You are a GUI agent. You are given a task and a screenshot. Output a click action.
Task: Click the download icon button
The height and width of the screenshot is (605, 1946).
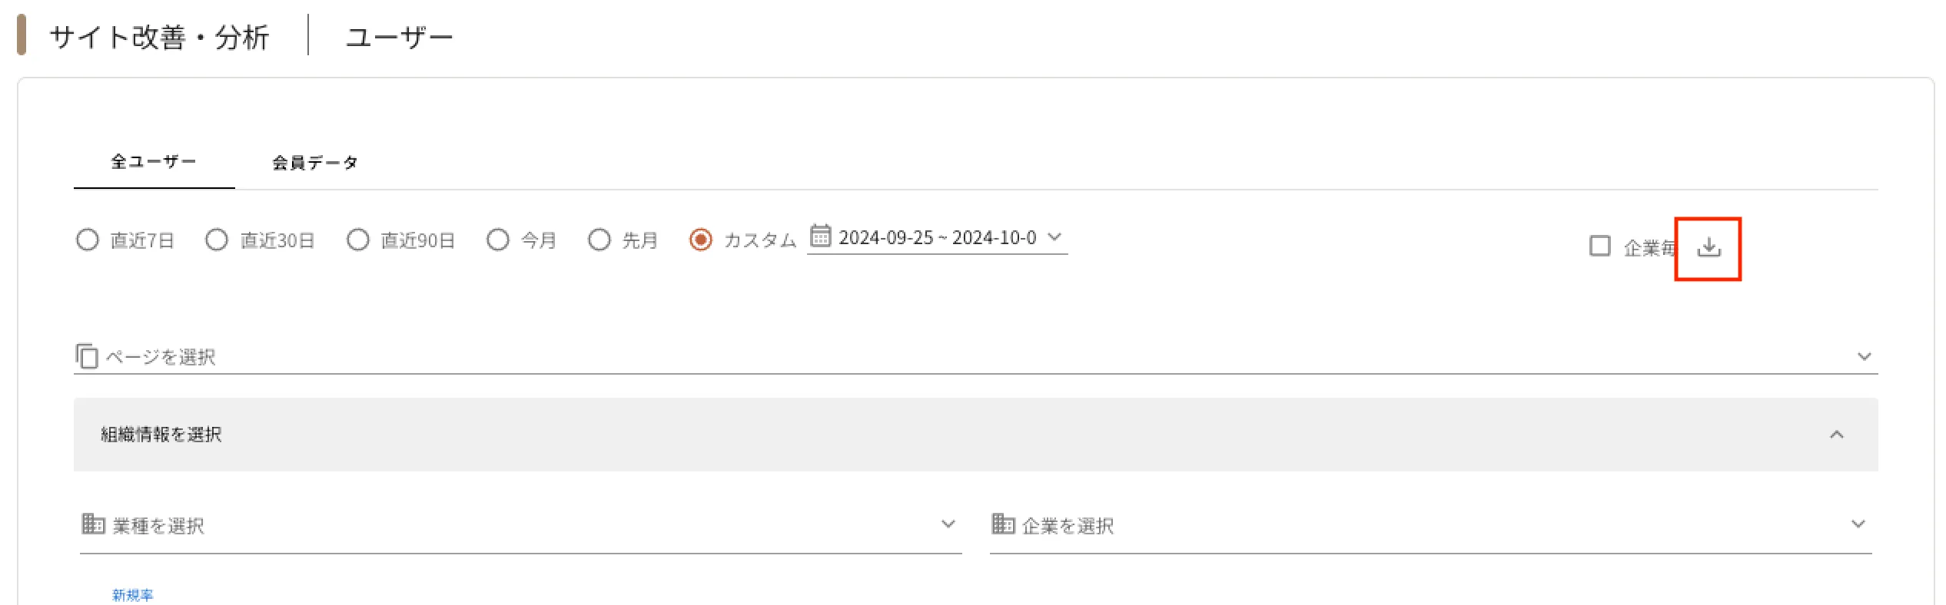tap(1708, 248)
